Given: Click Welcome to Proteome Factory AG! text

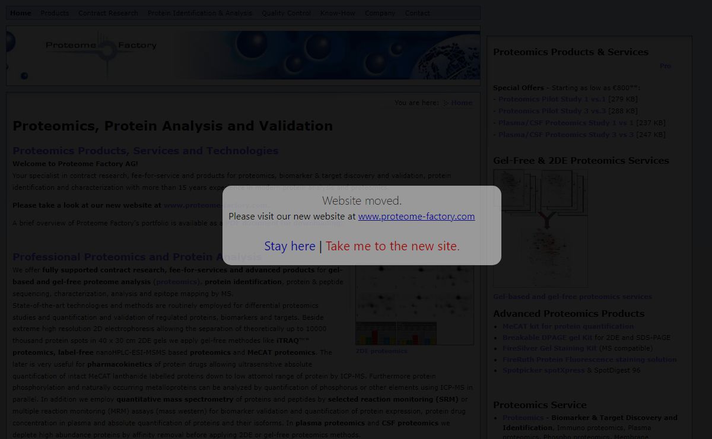Looking at the screenshot, I should [x=75, y=164].
